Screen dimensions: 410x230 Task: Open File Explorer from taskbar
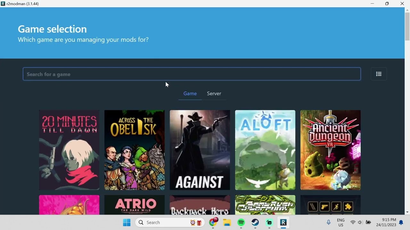pos(227,222)
